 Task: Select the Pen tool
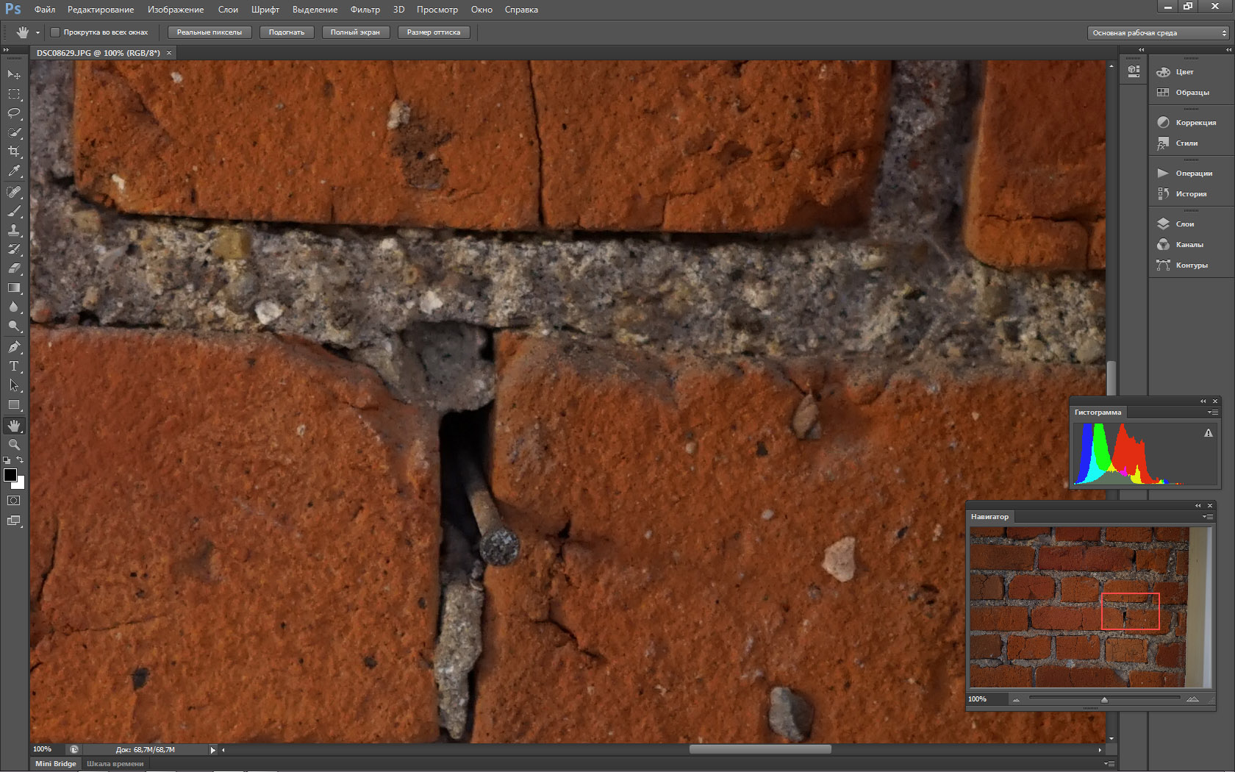click(x=14, y=347)
